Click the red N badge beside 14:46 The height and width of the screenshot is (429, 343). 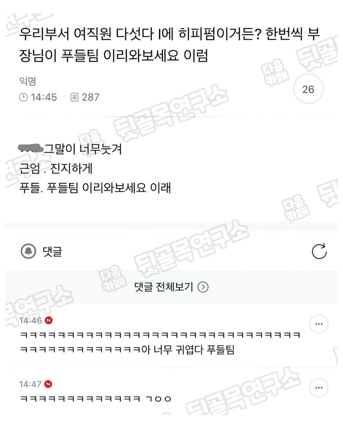pyautogui.click(x=49, y=320)
